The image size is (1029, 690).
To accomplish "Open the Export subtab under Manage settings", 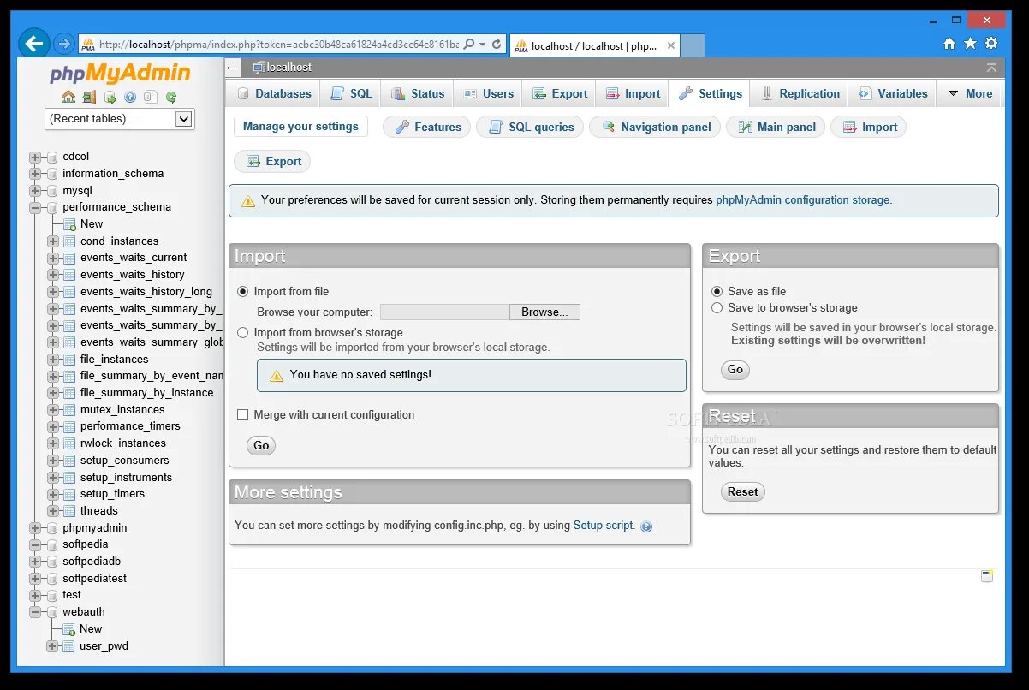I will point(273,162).
